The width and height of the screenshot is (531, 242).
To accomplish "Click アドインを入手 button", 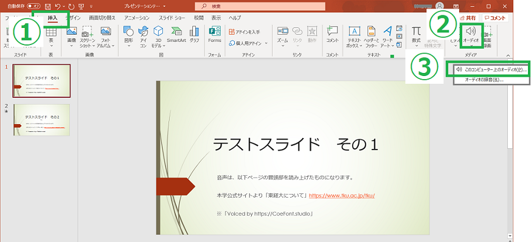I will pos(245,32).
